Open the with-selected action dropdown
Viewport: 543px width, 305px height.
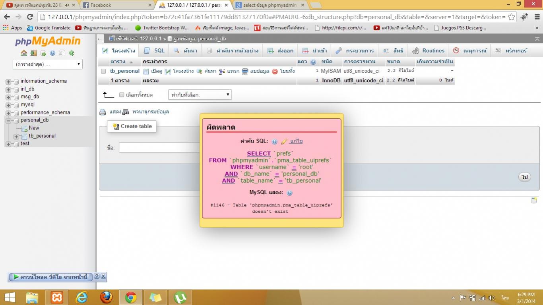click(200, 95)
